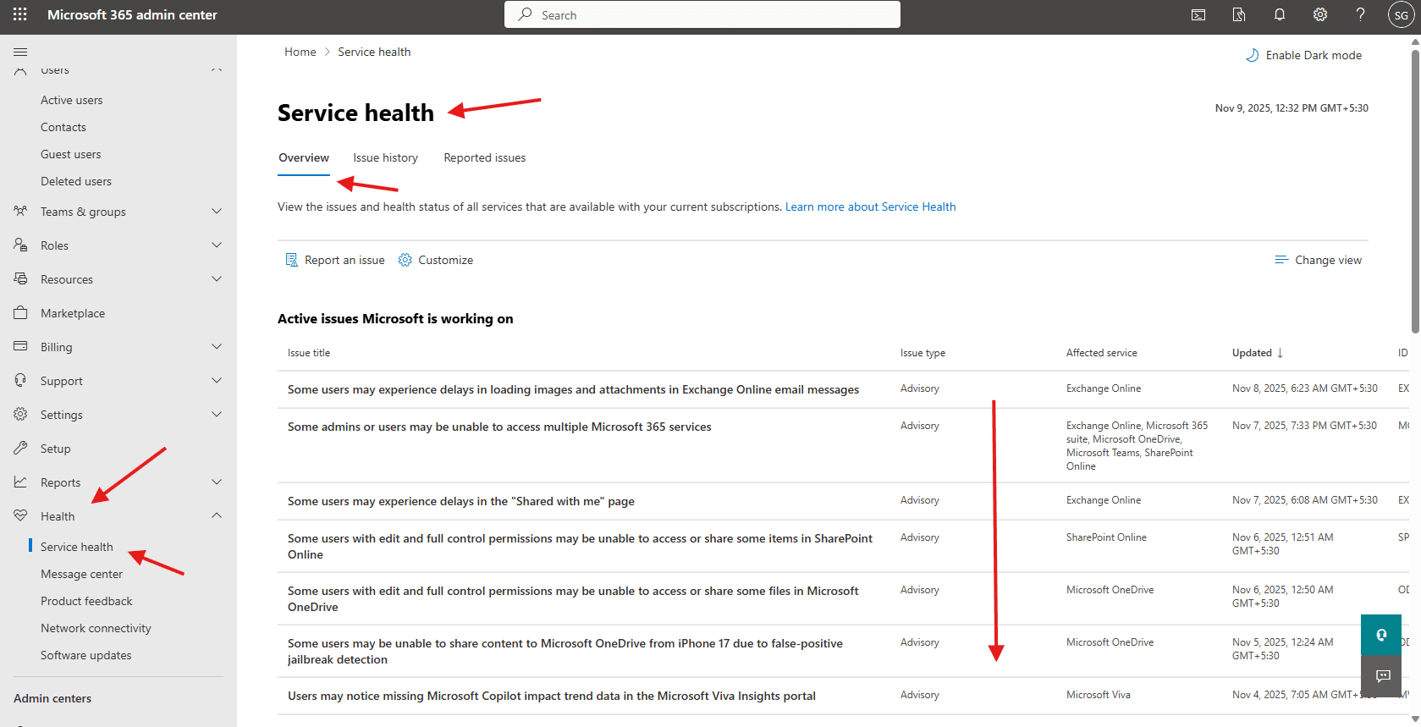Switch to the Issue history tab

coord(385,157)
